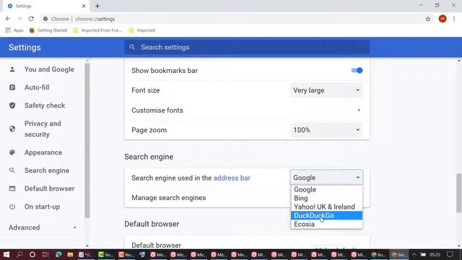Click the sidebar scroll-down arrow

point(87,246)
